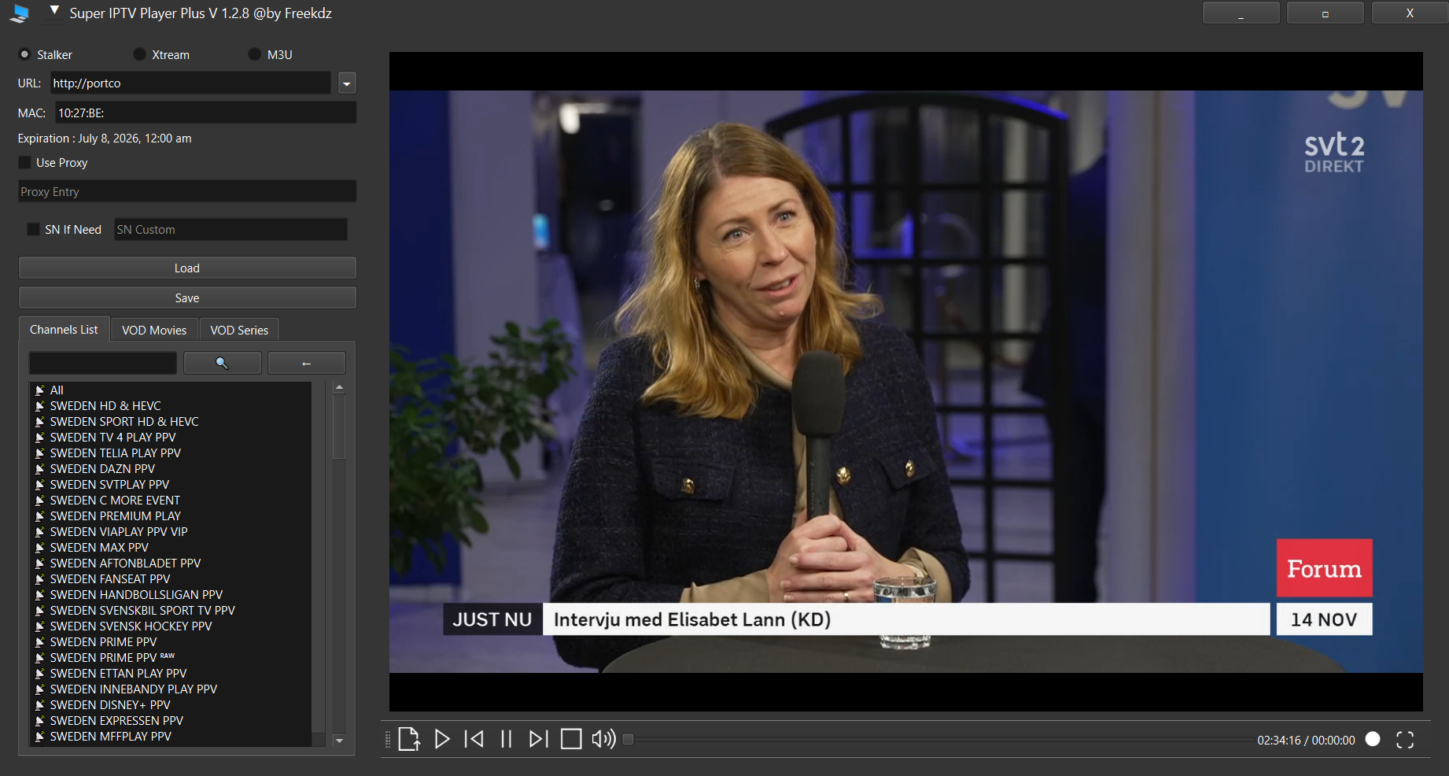Tick the SN If Need checkbox
This screenshot has width=1449, height=776.
tap(33, 229)
